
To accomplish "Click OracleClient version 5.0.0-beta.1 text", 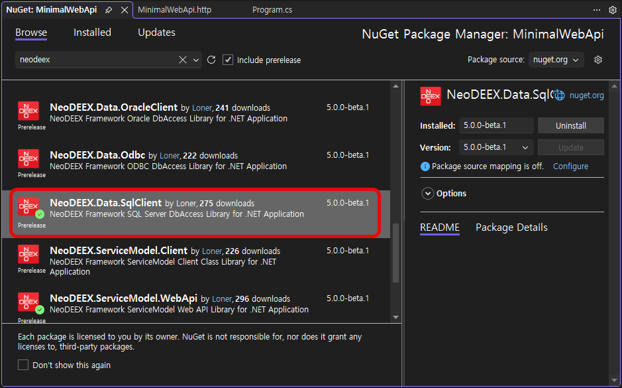I will click(x=348, y=107).
